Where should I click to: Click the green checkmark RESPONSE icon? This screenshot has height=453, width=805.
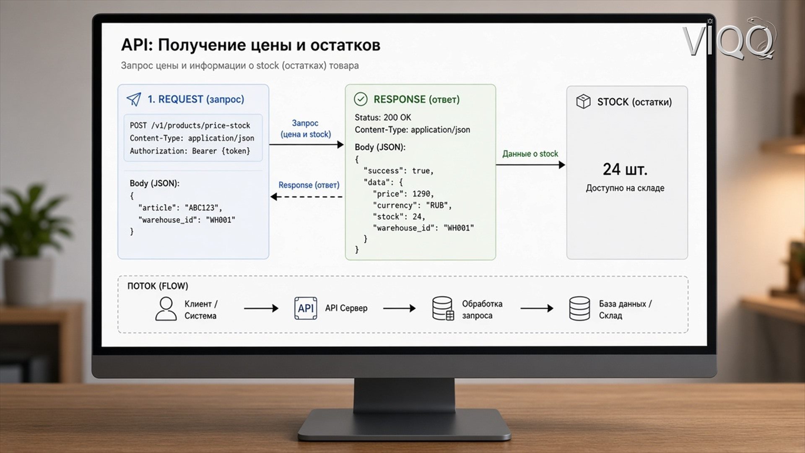[361, 99]
